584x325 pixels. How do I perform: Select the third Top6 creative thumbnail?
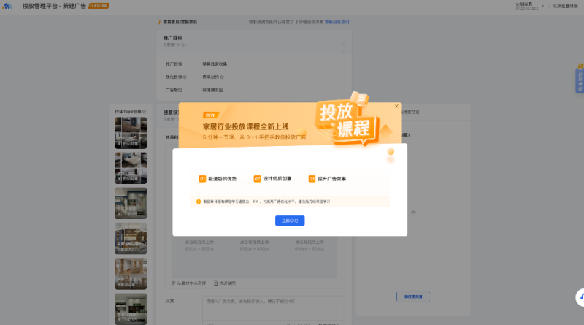(131, 203)
